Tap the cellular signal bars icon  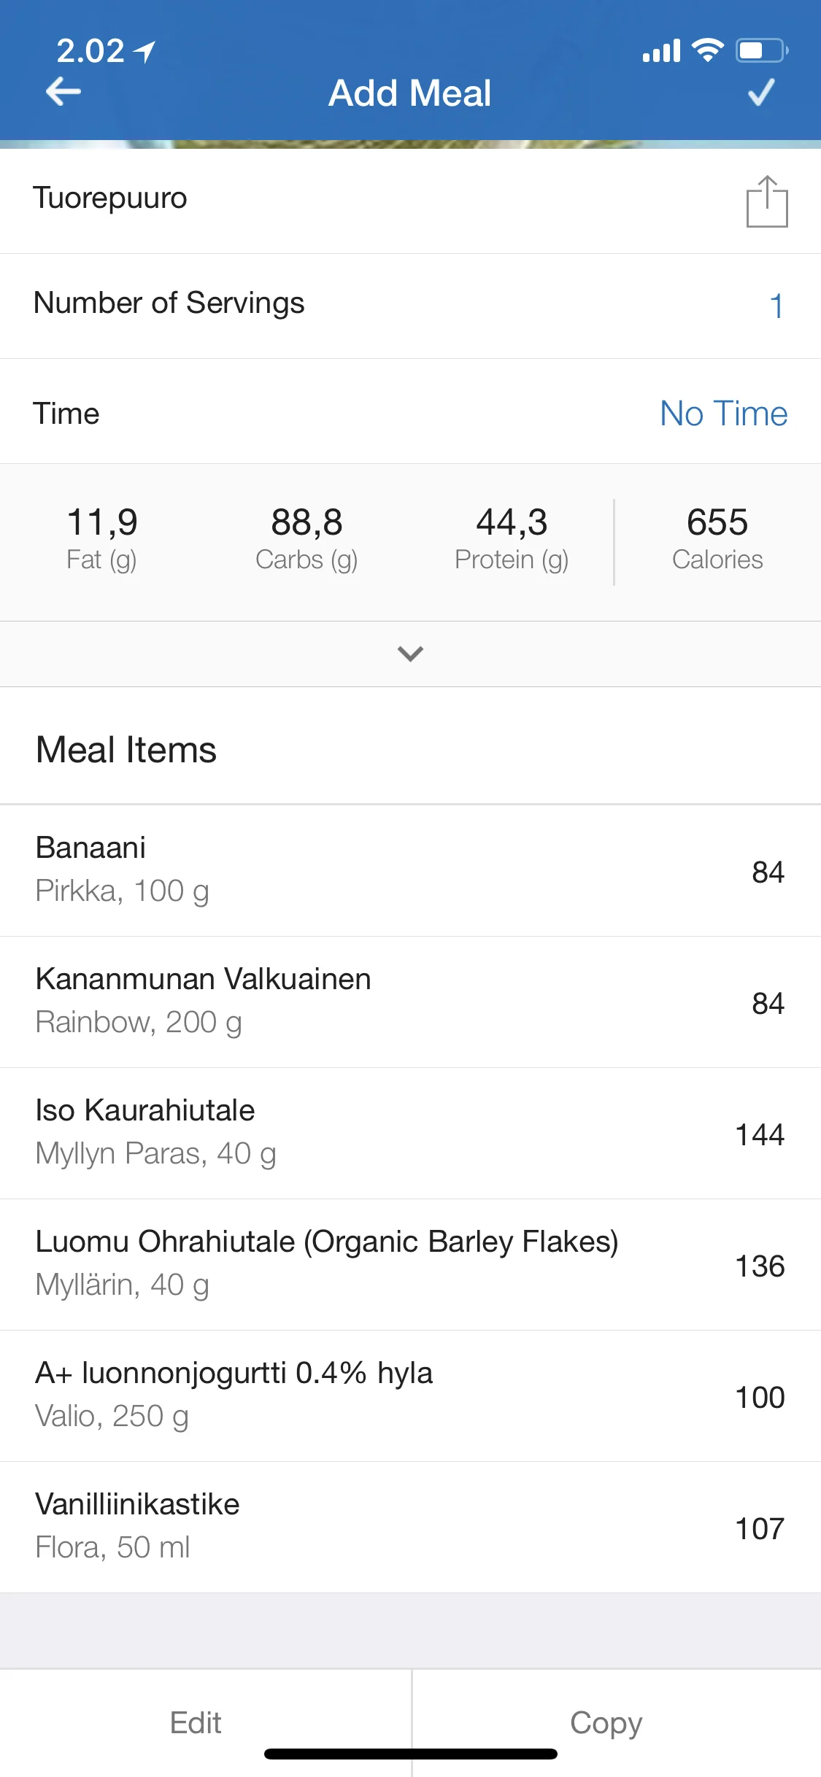pos(661,51)
